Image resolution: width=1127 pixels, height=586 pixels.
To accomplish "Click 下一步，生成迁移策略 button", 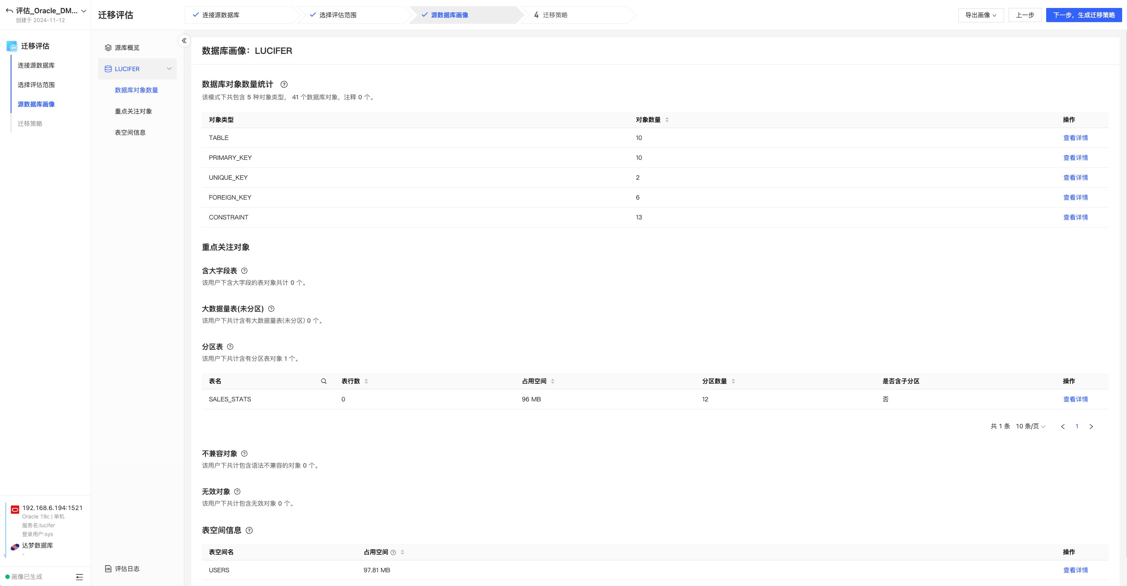I will click(1084, 15).
